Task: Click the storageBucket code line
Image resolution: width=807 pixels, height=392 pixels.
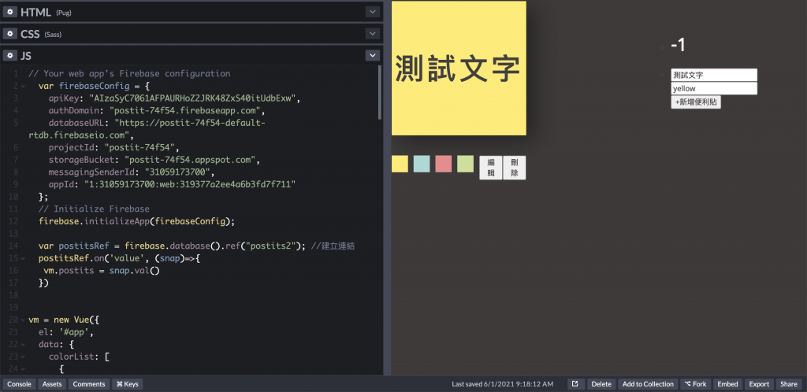Action: click(x=154, y=160)
